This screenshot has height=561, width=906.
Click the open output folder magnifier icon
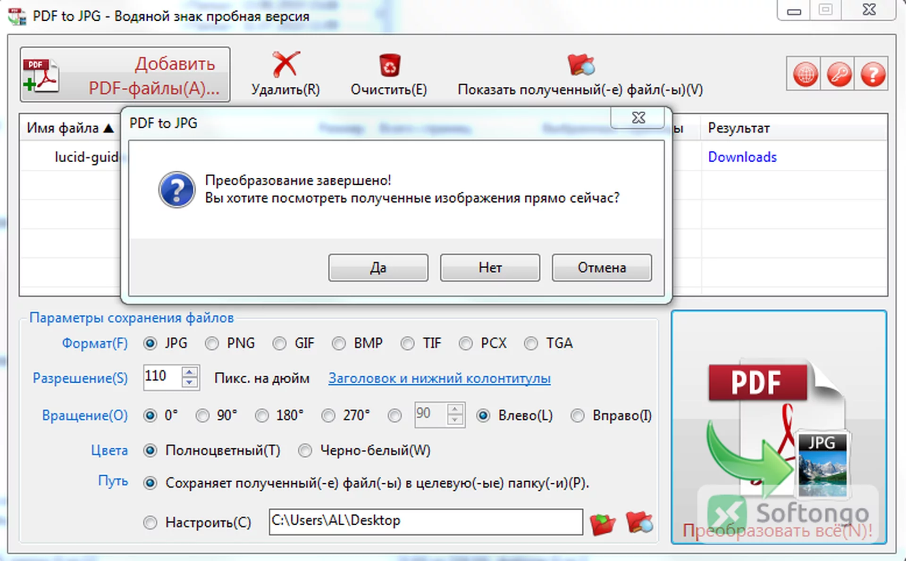coord(639,522)
